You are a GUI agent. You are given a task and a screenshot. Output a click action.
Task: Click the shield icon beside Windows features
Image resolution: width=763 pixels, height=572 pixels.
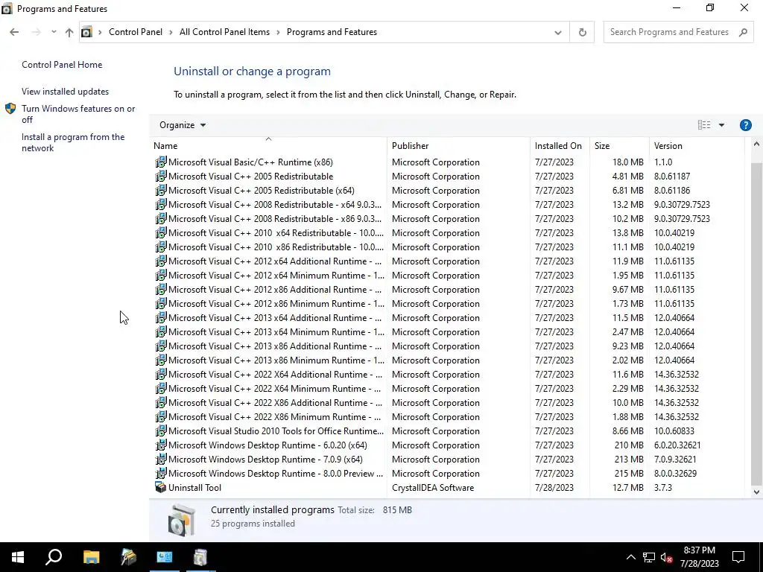coord(10,109)
